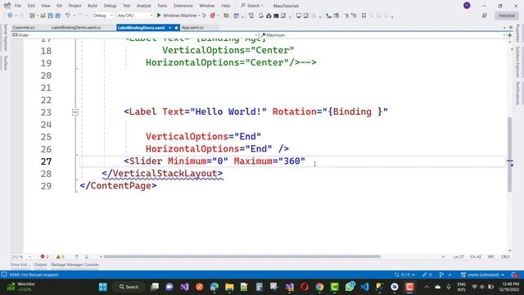Open the Extensions menu

click(183, 6)
